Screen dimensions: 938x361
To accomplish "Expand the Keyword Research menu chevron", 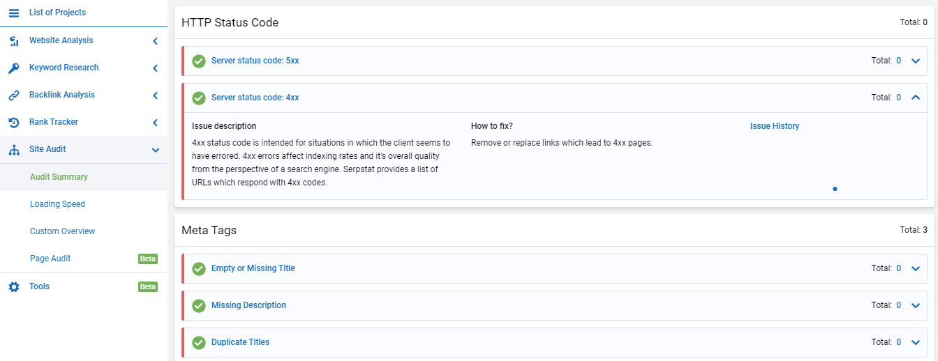I will (x=155, y=68).
